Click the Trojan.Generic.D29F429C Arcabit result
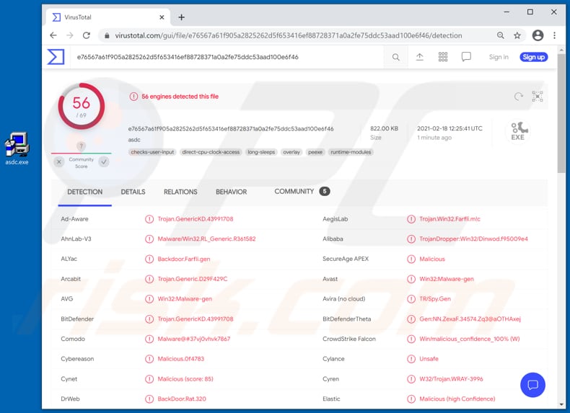This screenshot has width=570, height=413. [x=193, y=279]
